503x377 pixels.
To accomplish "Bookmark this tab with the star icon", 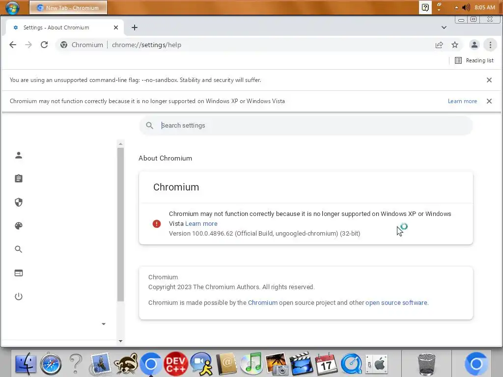I will [455, 45].
